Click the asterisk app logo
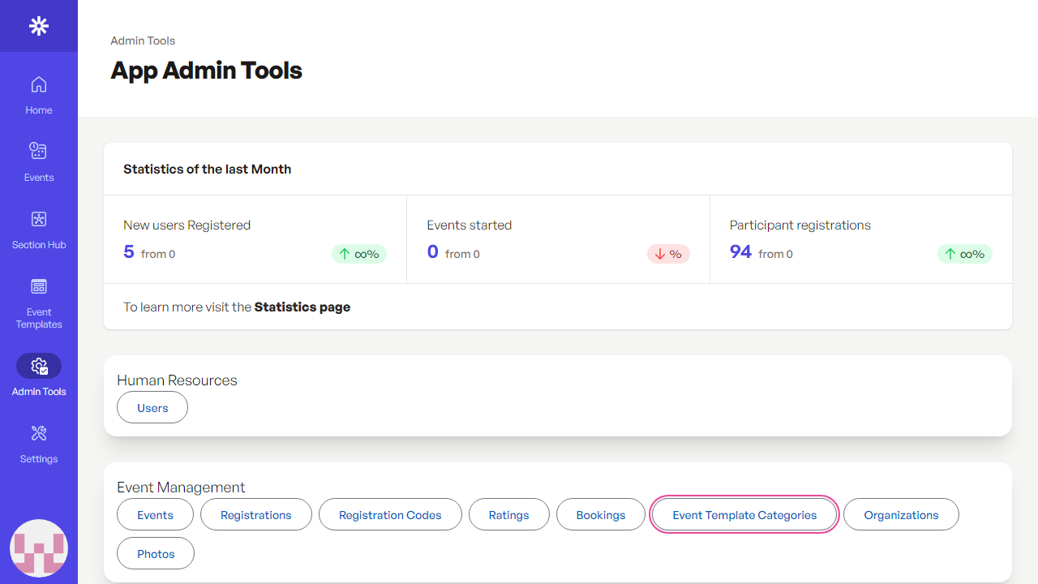This screenshot has width=1038, height=584. point(39,26)
